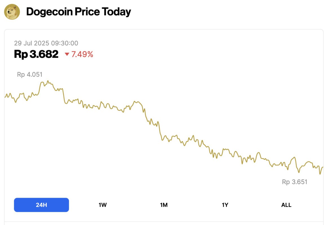Select the 1Y chart view

[225, 205]
